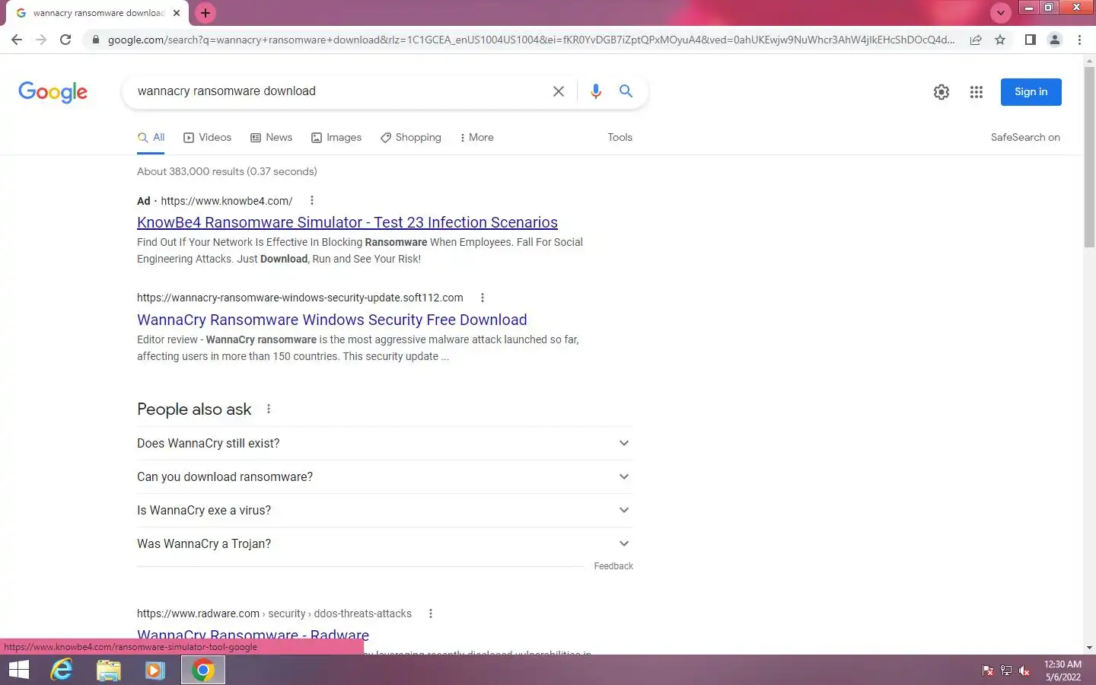Open the More search options menu
The image size is (1096, 685).
tap(477, 138)
